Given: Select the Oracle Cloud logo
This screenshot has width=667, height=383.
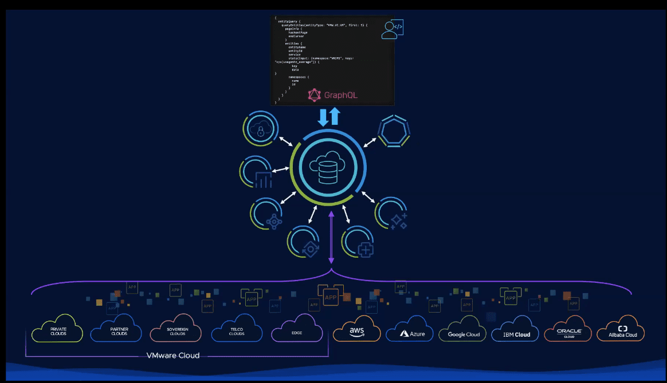Looking at the screenshot, I should (568, 329).
